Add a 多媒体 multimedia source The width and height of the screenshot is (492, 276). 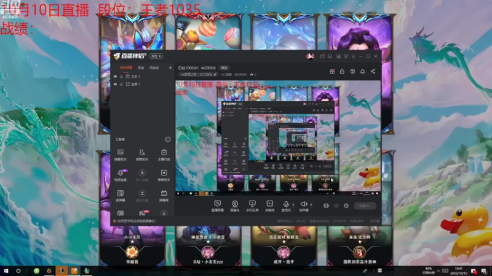pyautogui.click(x=269, y=206)
